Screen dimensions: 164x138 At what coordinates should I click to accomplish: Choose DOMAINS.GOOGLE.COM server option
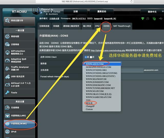point(102,67)
